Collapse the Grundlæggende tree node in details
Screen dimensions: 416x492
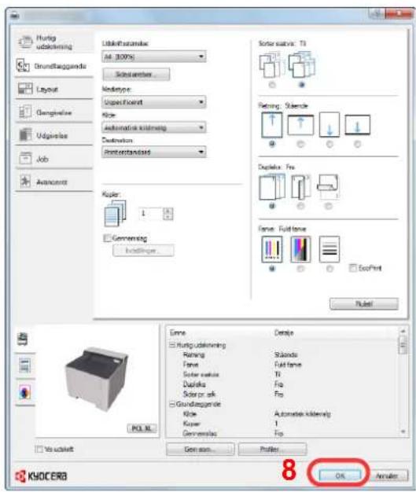point(172,404)
